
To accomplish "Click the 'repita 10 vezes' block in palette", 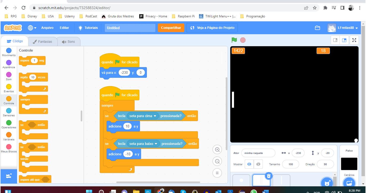I will (x=33, y=83).
